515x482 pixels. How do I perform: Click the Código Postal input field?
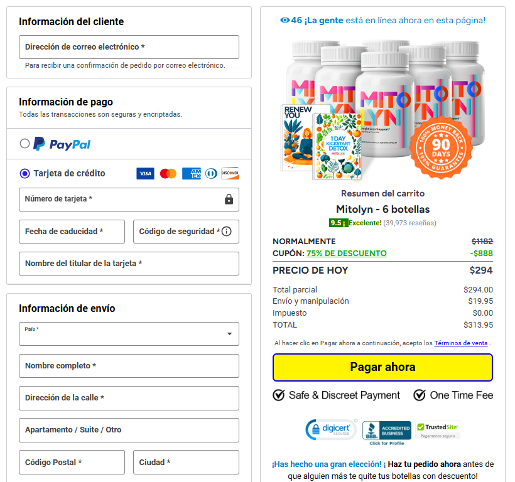[x=72, y=462]
